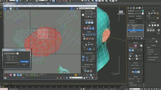
Task: Select the Rotate tool in Edit UVWs toolbar
Action: (x=8, y=8)
